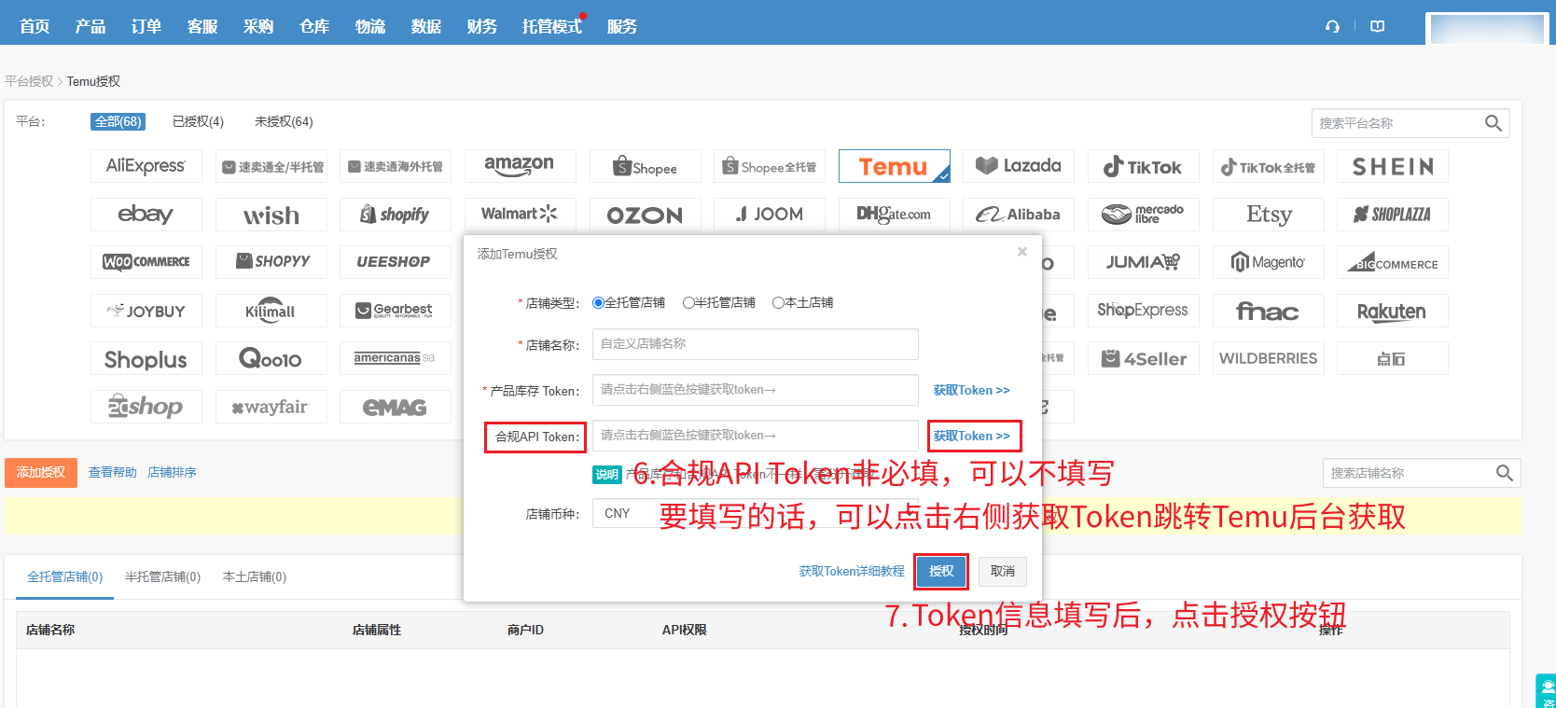
Task: Click the 授权 button in the dialog
Action: (x=941, y=571)
